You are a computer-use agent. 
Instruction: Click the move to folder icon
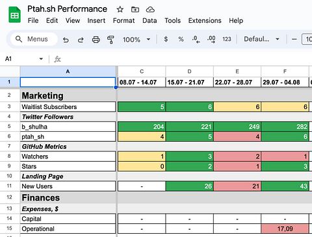pos(135,9)
